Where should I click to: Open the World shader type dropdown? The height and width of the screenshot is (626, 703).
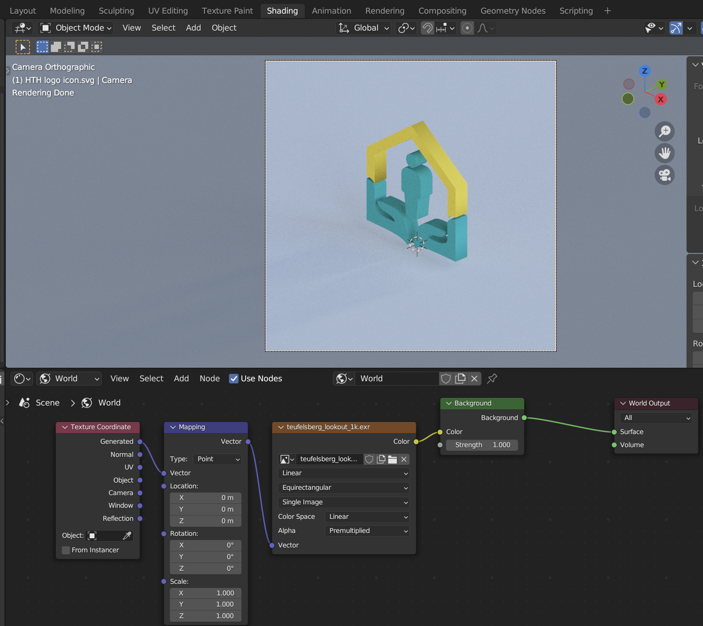point(70,378)
